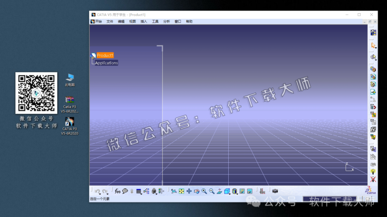The image size is (387, 217).
Task: Select the Zoom In tool
Action: click(x=203, y=191)
